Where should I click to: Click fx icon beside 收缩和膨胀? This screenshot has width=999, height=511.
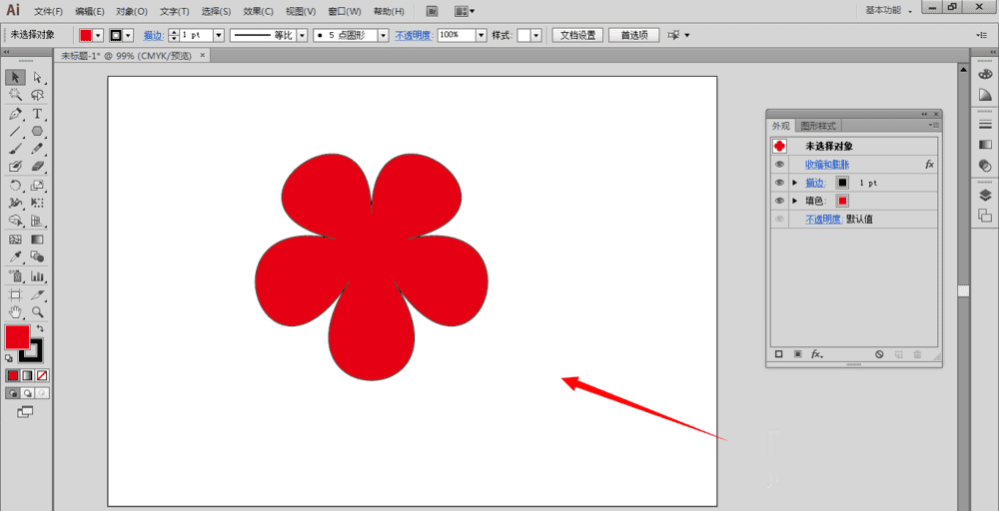point(929,165)
